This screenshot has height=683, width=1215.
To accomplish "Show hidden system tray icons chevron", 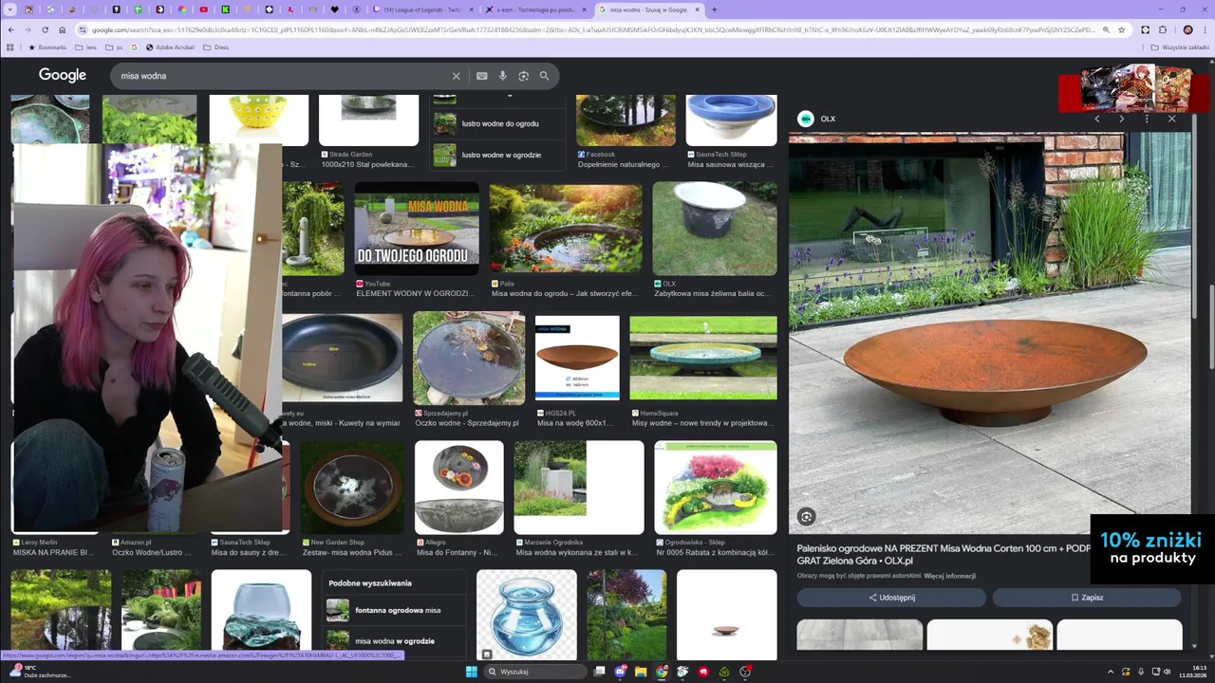I will click(x=1112, y=672).
